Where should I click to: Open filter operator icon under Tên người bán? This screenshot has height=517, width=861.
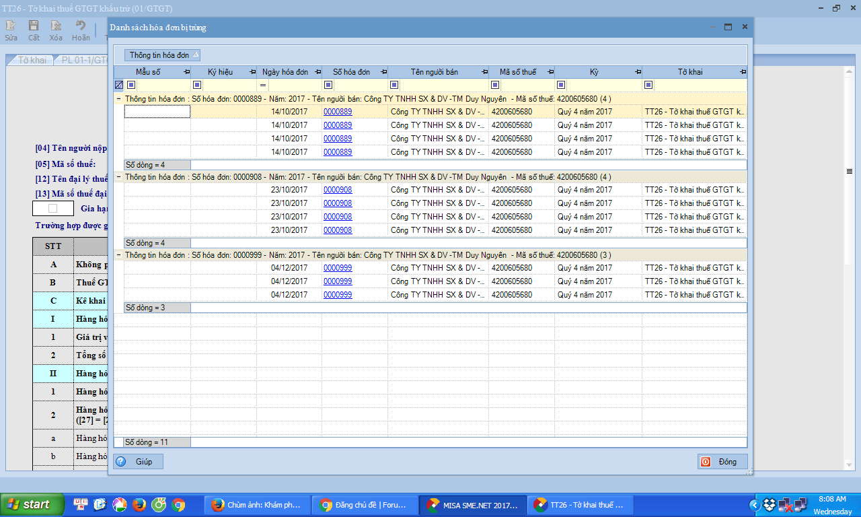click(394, 85)
